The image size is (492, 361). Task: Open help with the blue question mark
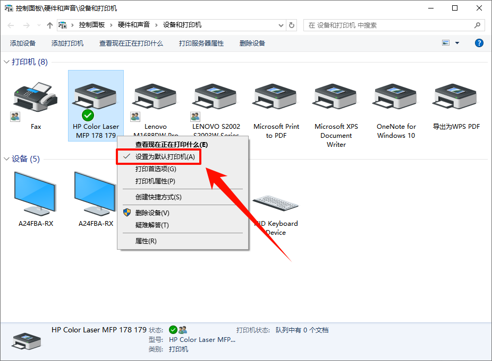(x=479, y=43)
